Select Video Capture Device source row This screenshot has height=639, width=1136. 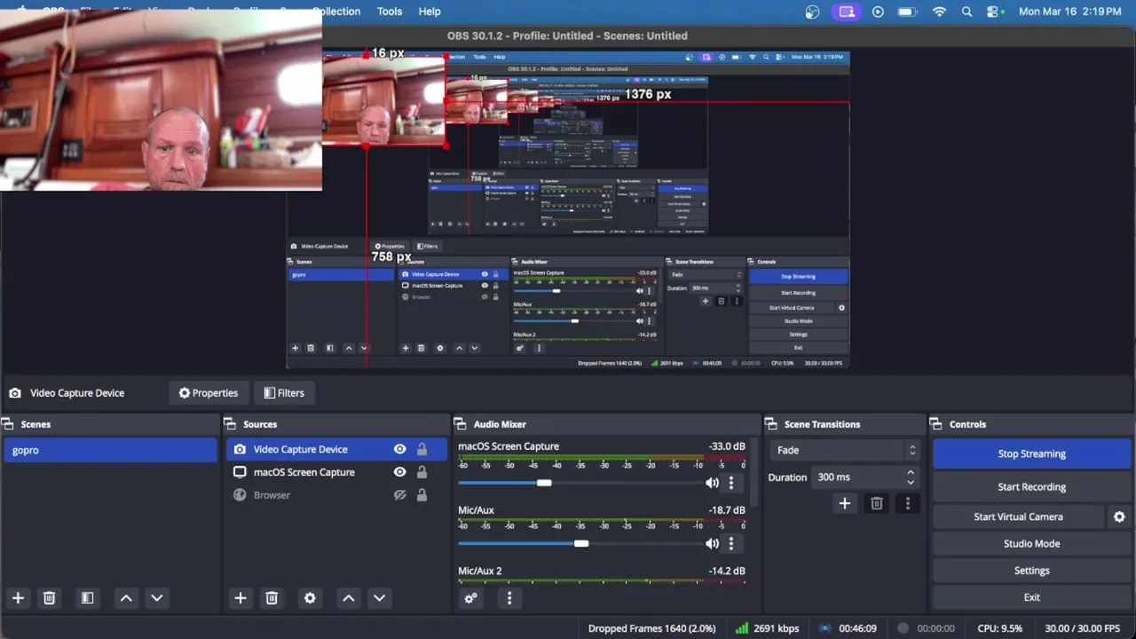tap(337, 449)
